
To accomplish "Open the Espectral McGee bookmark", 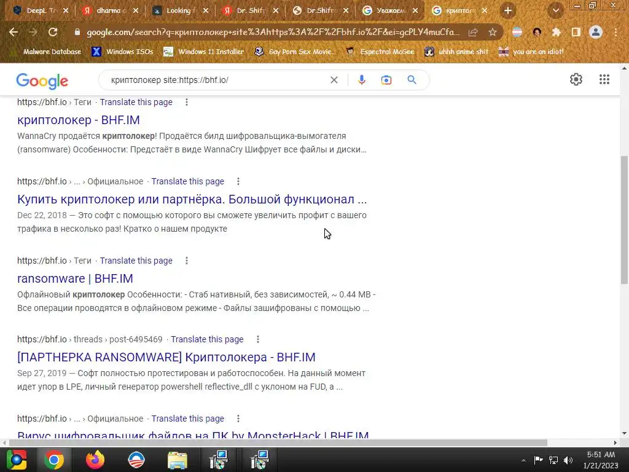I will 380,52.
